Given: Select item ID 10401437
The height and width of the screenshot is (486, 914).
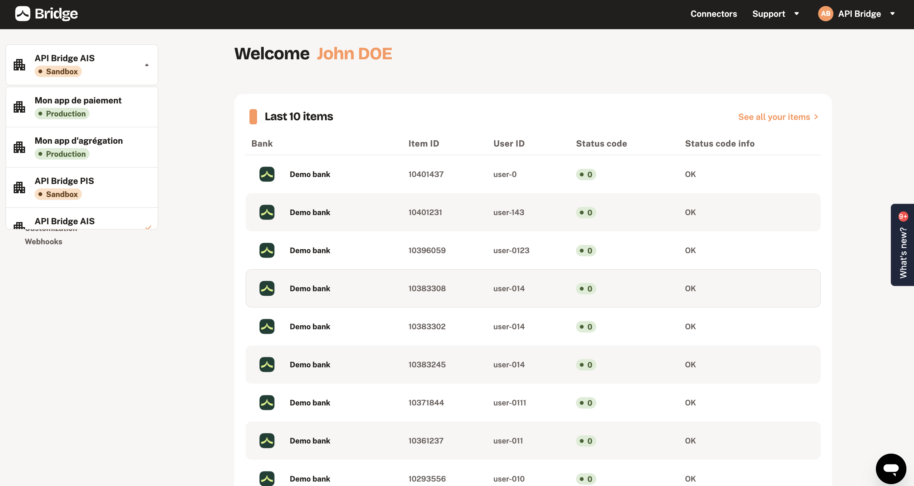Looking at the screenshot, I should [x=426, y=174].
